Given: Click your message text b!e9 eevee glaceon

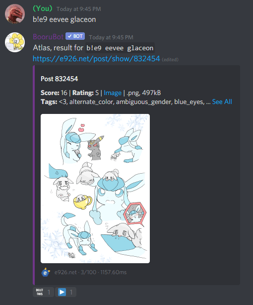Looking at the screenshot, I should click(64, 19).
